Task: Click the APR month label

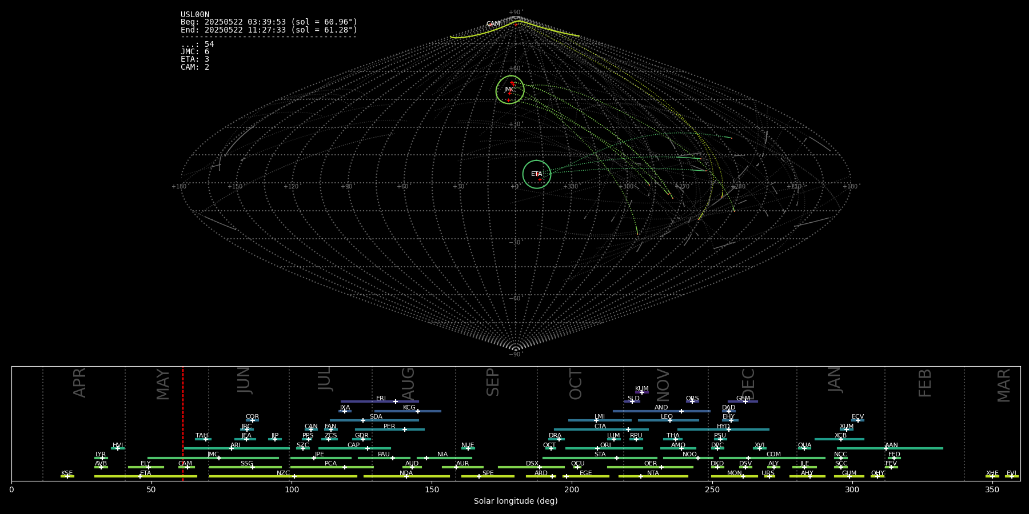Action: tap(80, 383)
